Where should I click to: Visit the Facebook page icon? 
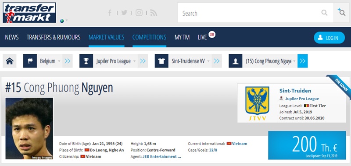coord(110,13)
